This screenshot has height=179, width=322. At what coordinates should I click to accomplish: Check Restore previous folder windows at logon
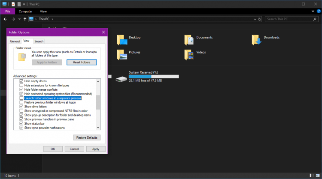tap(21, 102)
